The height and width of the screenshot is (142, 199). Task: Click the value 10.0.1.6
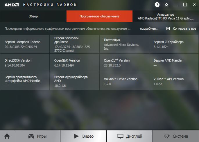pyautogui.click(x=60, y=86)
